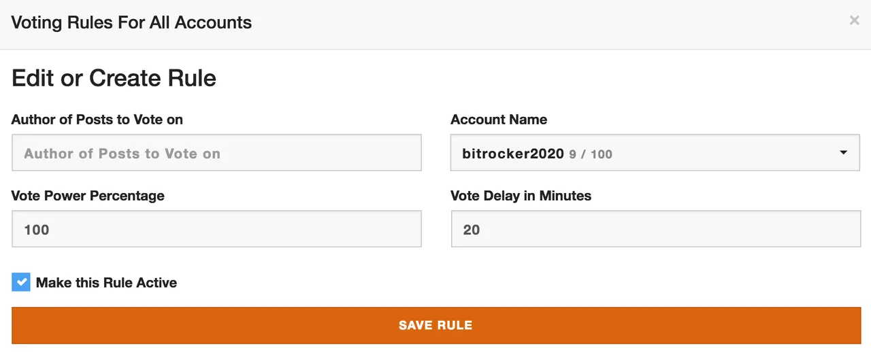Click the blue checkmark icon
The width and height of the screenshot is (871, 352).
pyautogui.click(x=21, y=282)
